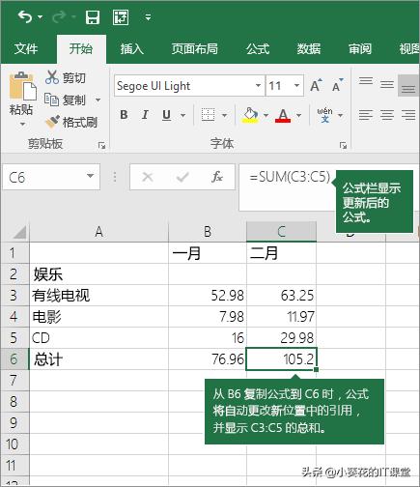420x487 pixels.
Task: Click the enter checkmark in formula bar
Action: [x=182, y=177]
